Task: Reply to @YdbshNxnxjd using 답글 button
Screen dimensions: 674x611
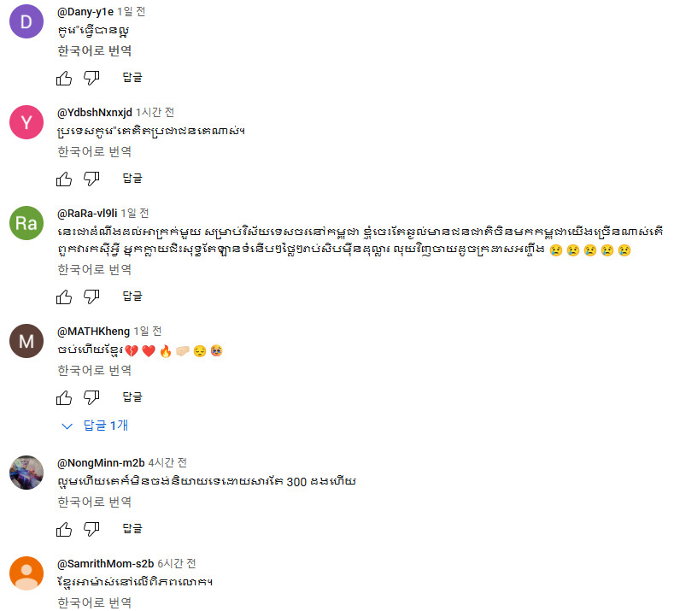Action: coord(132,178)
